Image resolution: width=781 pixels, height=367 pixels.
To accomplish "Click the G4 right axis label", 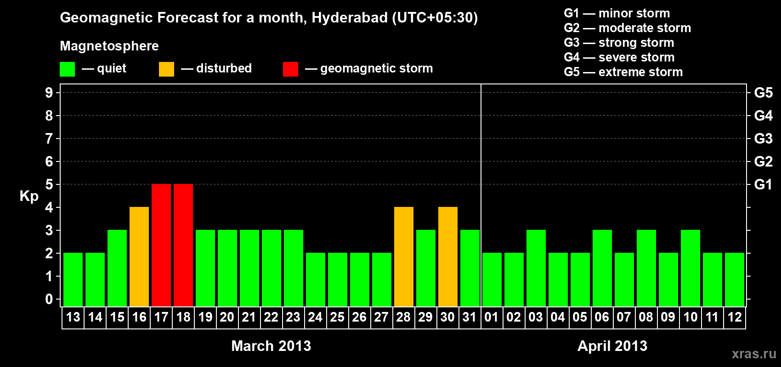I will pyautogui.click(x=764, y=116).
